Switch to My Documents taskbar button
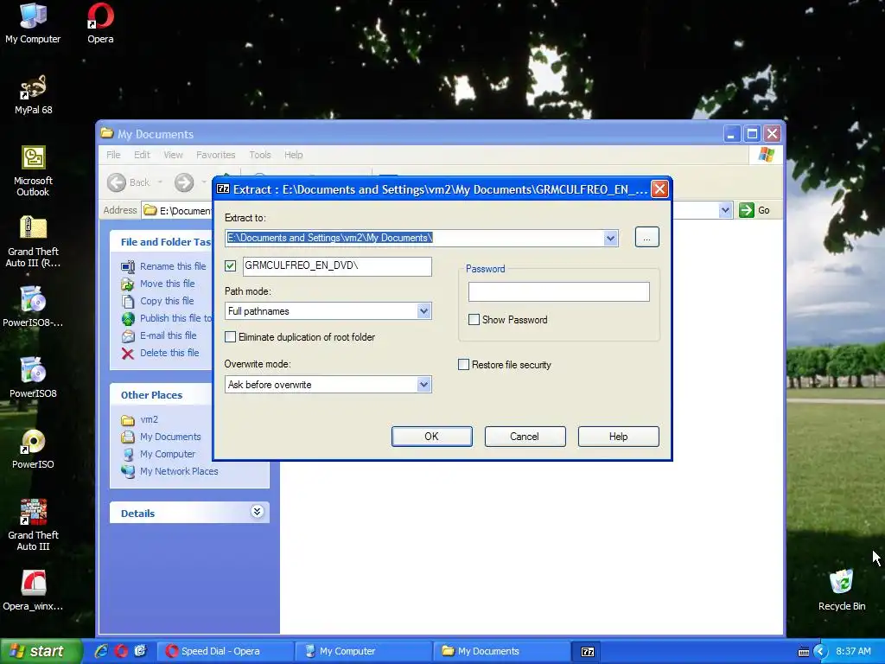Image resolution: width=885 pixels, height=664 pixels. 501,652
